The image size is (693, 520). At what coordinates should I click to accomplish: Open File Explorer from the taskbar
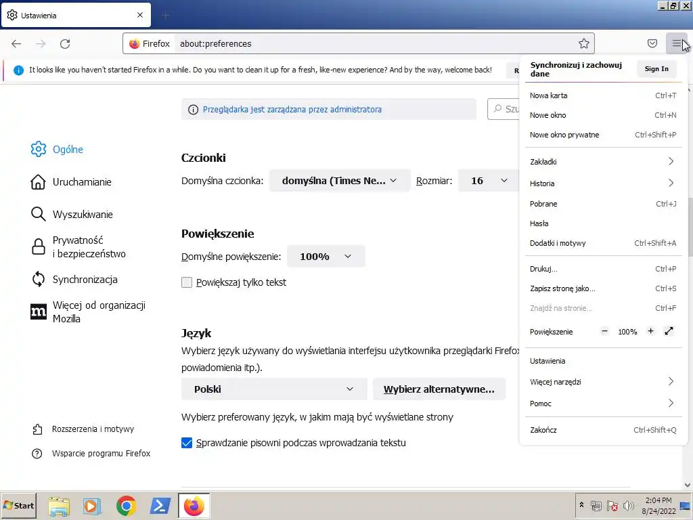tap(59, 506)
